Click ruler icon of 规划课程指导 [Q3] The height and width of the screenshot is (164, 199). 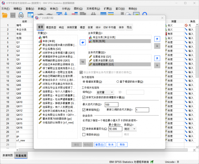90,64
